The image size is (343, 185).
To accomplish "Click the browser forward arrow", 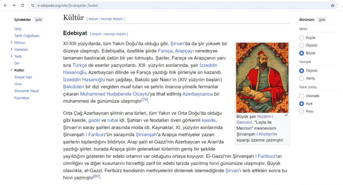I will click(14, 6).
